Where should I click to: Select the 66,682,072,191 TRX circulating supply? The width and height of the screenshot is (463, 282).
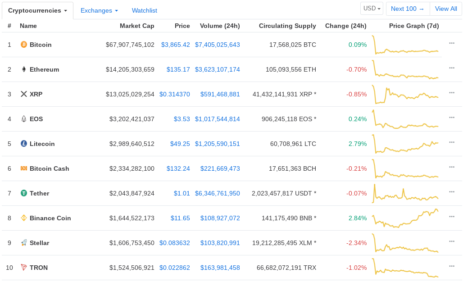(286, 268)
